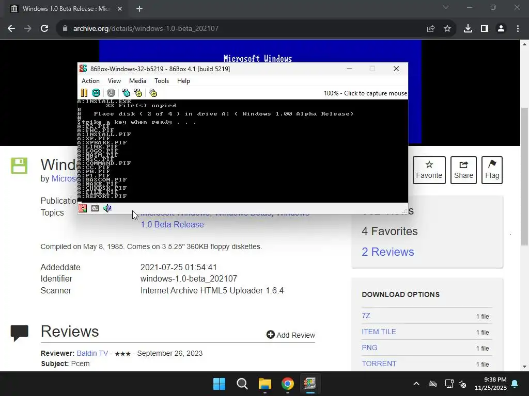Open the TORRENT download option
Viewport: 529px width, 396px height.
tap(379, 364)
